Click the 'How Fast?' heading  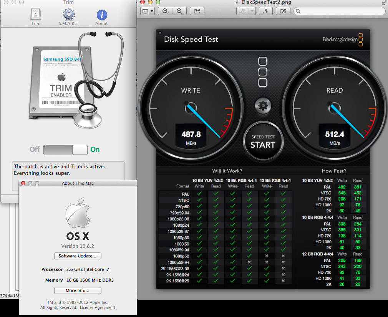(x=334, y=171)
